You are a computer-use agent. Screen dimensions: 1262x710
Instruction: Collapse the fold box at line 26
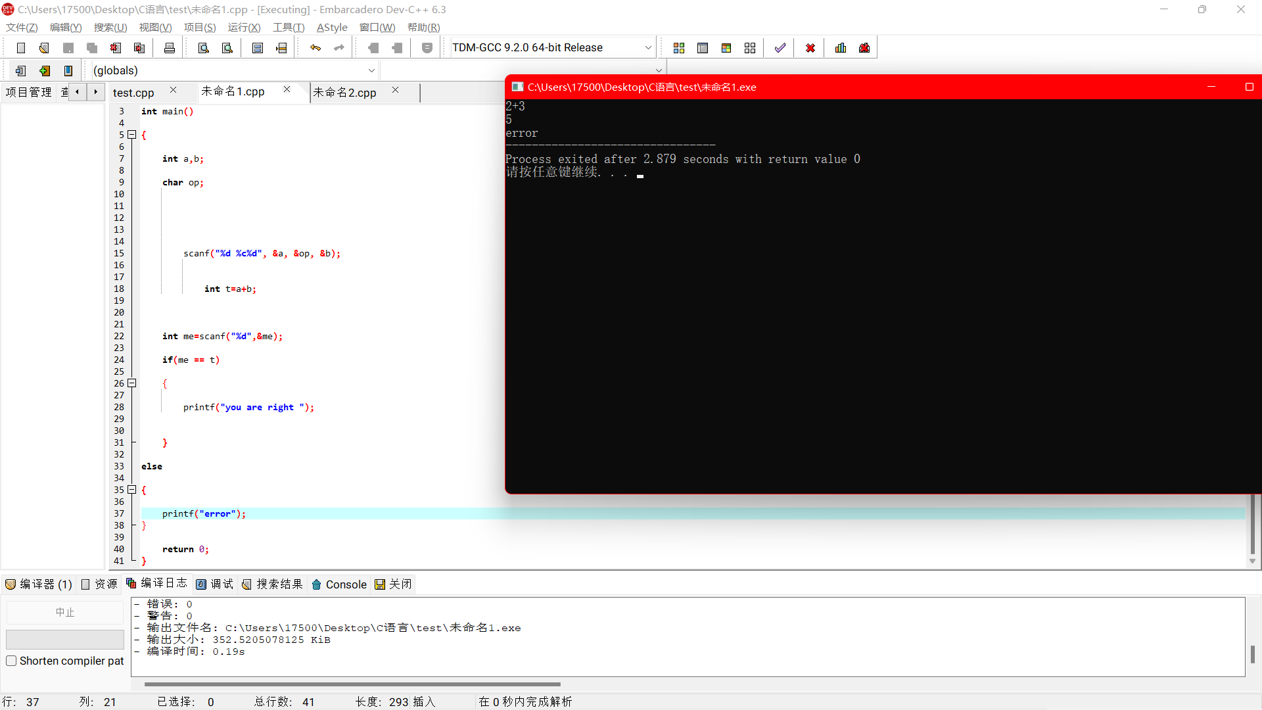point(132,383)
